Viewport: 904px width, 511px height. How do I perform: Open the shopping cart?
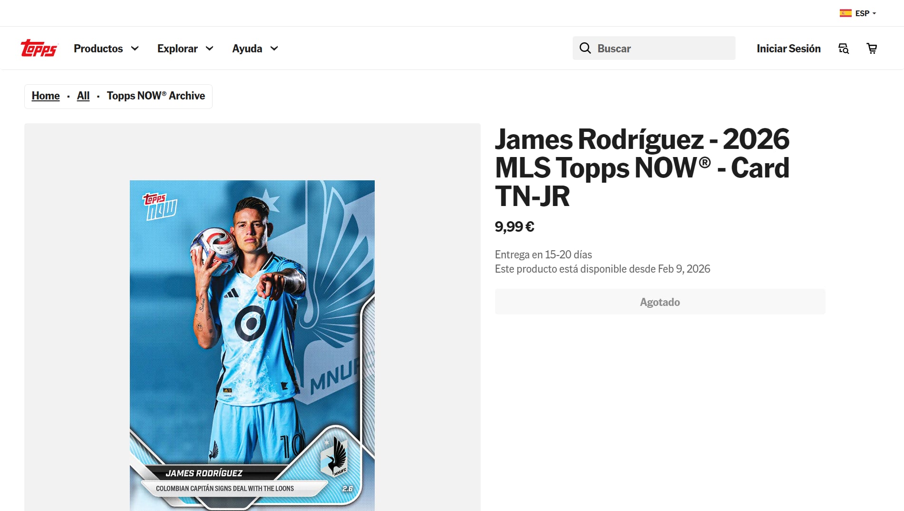[x=872, y=48]
